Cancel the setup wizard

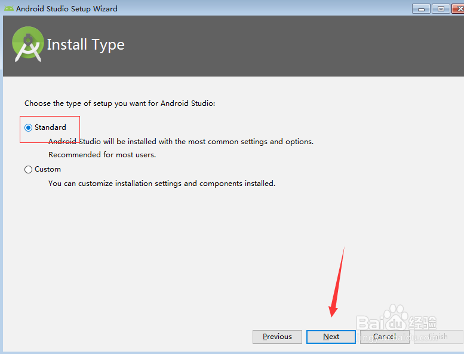point(385,337)
